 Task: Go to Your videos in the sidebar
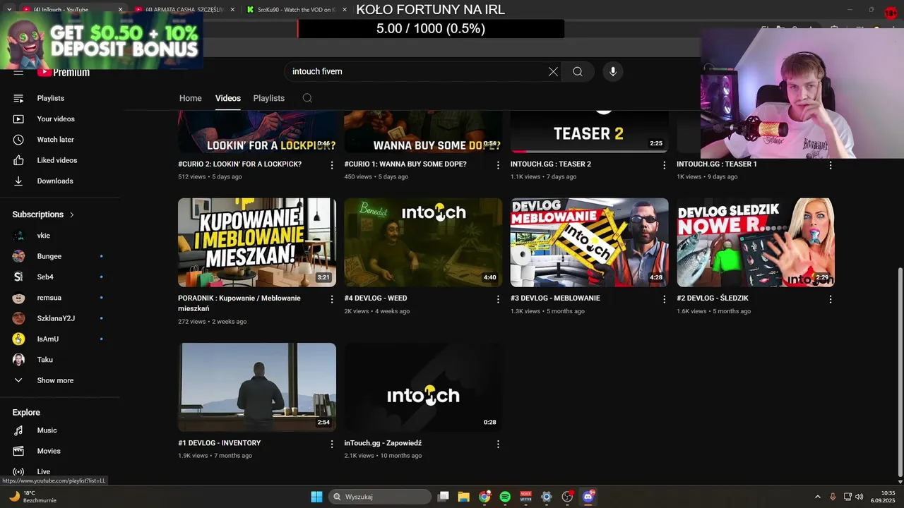pos(56,119)
